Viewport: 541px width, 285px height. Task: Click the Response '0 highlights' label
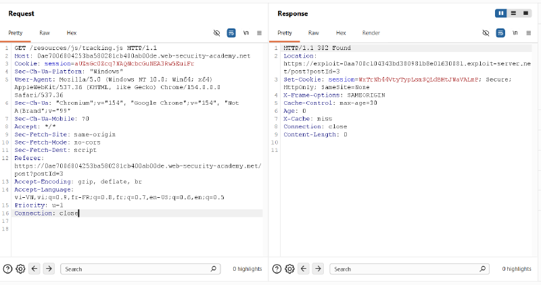tap(517, 269)
